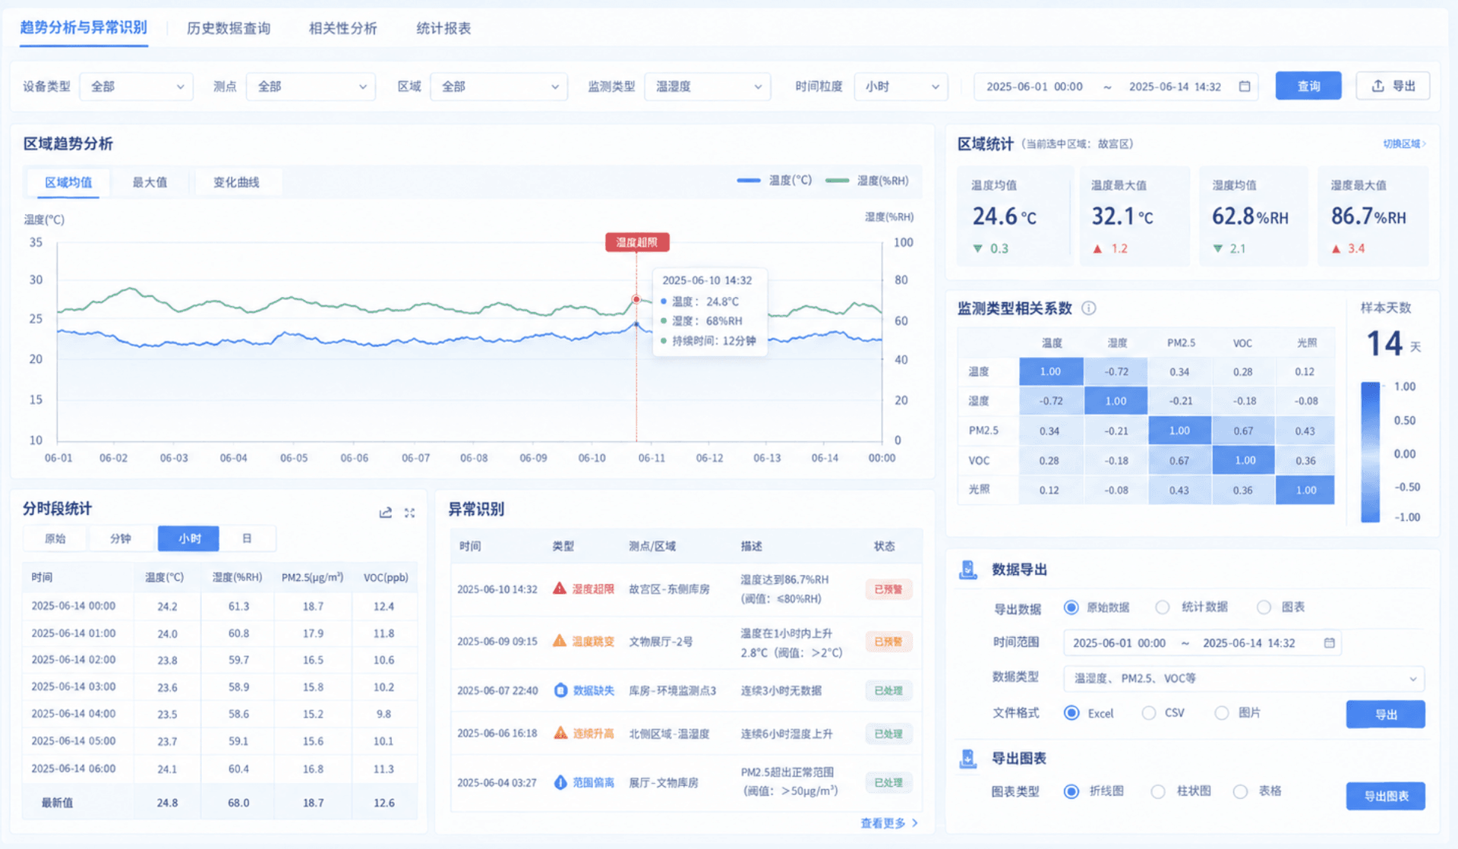This screenshot has width=1458, height=849.
Task: Click the 湿度(%RH) green legend marker
Action: click(x=837, y=181)
